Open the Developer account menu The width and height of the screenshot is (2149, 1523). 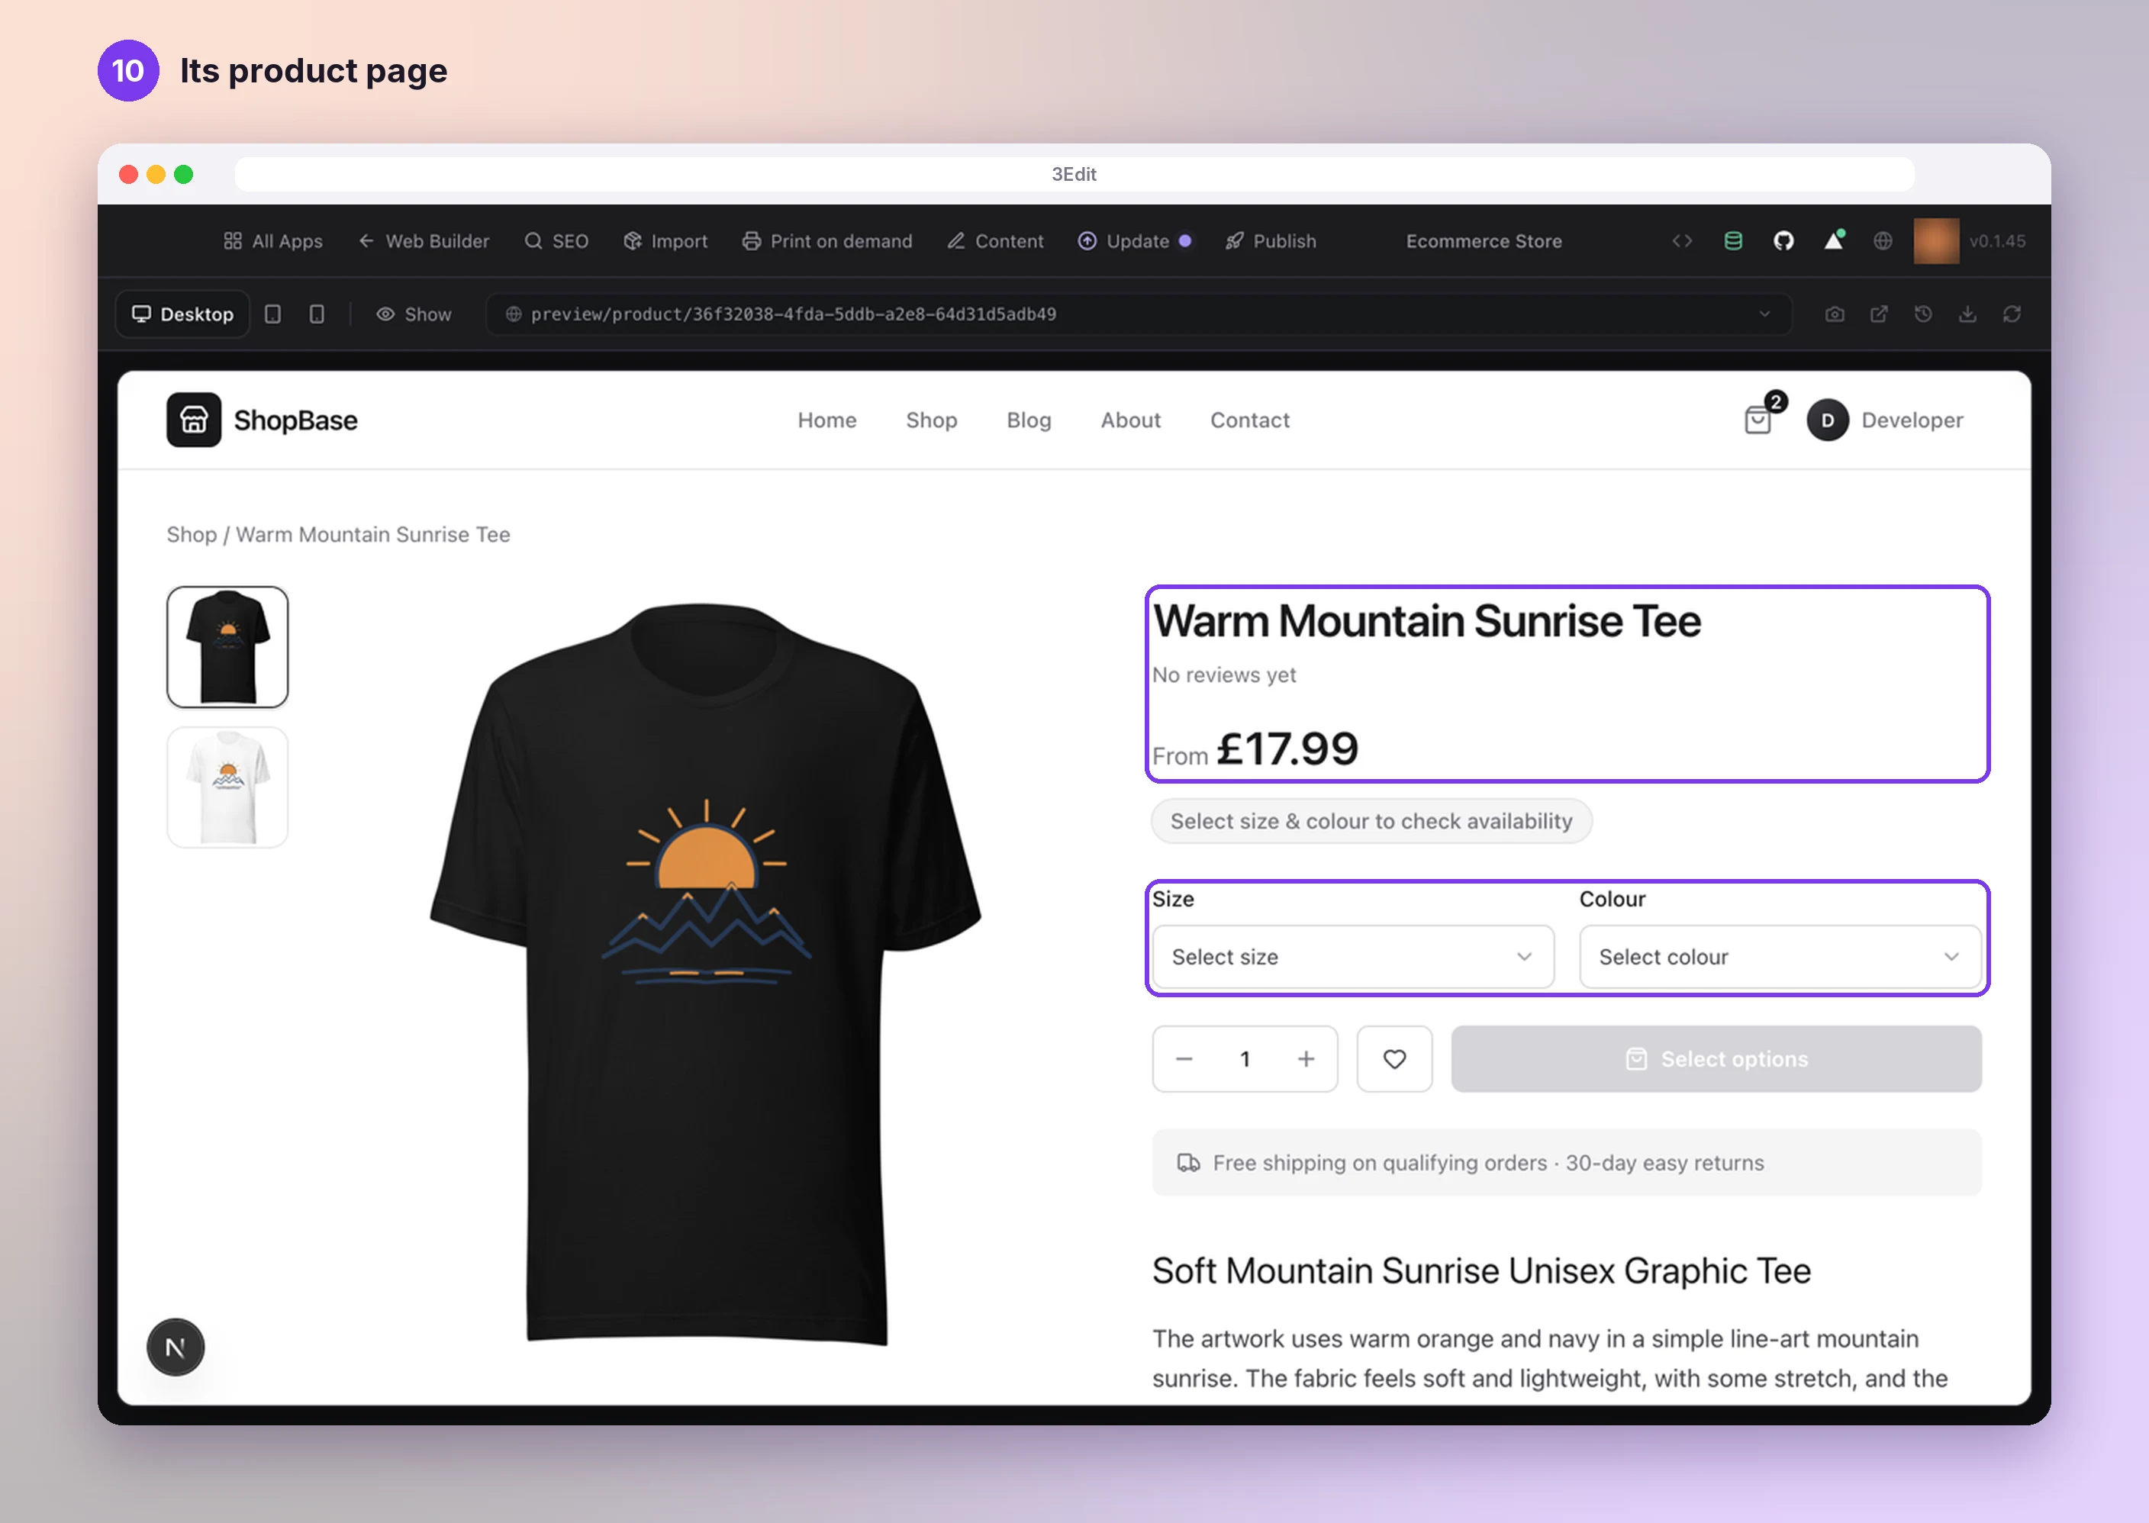click(x=1884, y=420)
